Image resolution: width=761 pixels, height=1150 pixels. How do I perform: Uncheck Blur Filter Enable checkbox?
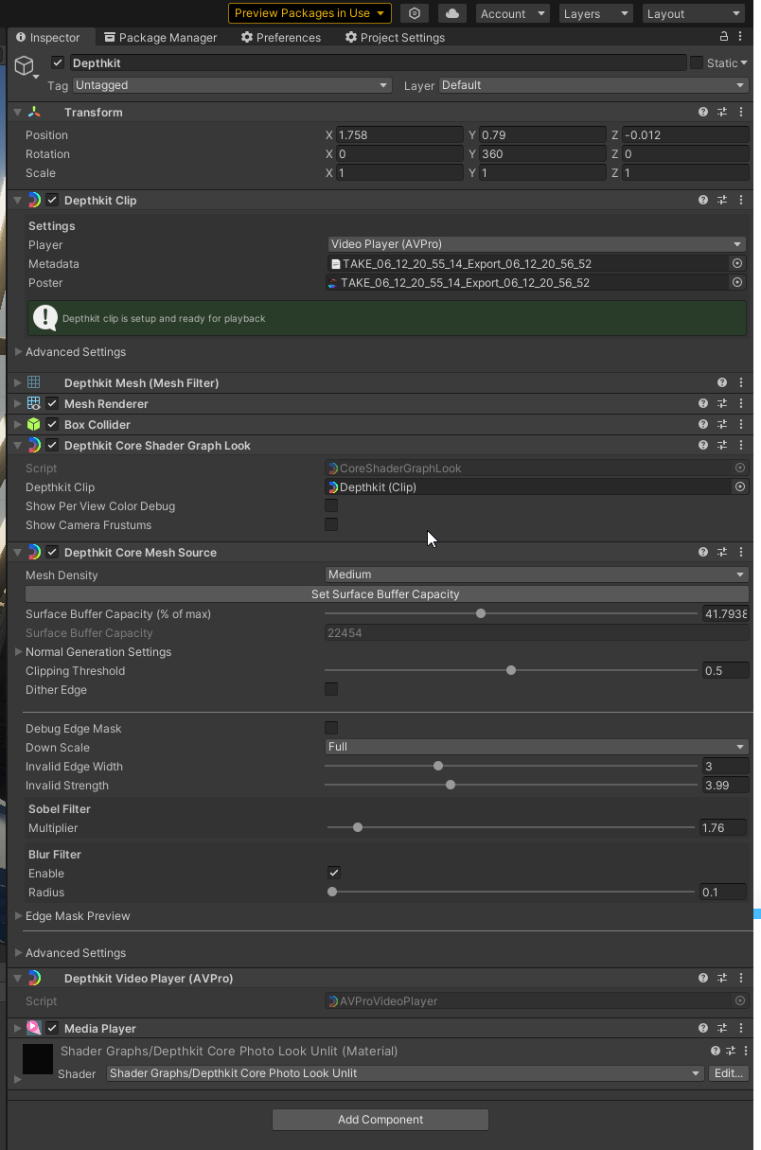[x=333, y=873]
